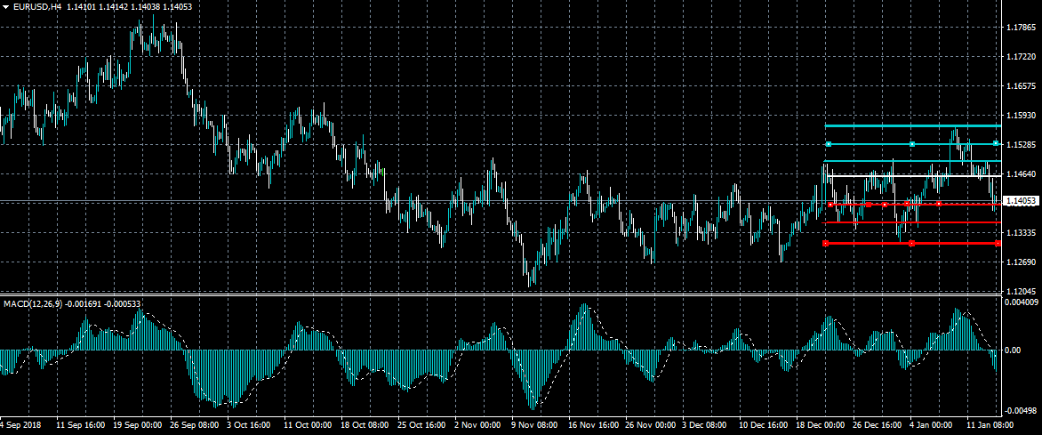The image size is (1042, 435).
Task: Click the middle handle of the bottom red line
Action: (x=911, y=243)
